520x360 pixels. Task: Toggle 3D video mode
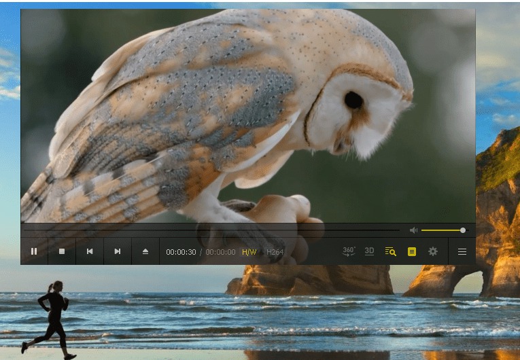coord(369,251)
